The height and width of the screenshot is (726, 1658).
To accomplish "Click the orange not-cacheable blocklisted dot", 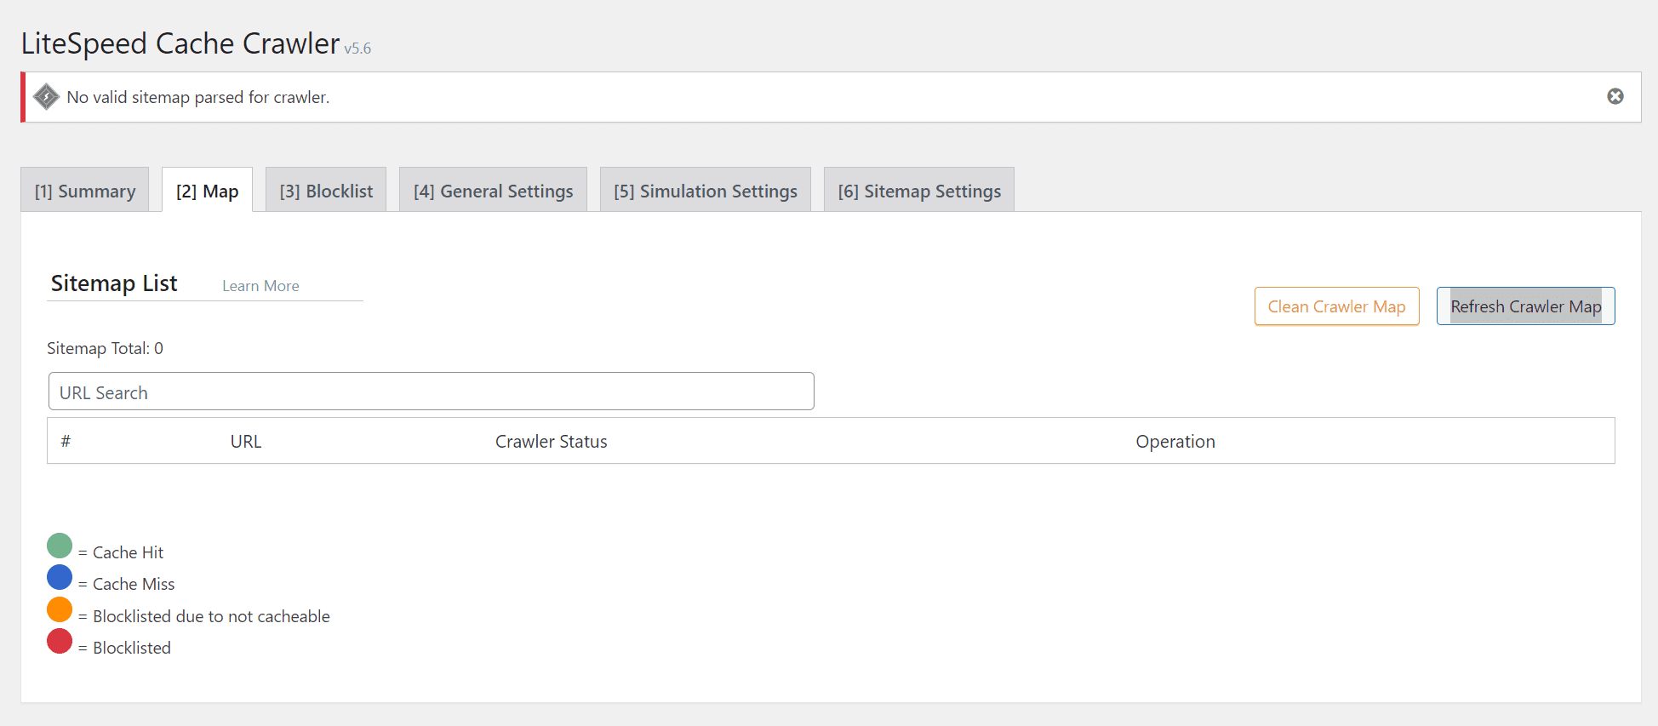I will coord(60,609).
